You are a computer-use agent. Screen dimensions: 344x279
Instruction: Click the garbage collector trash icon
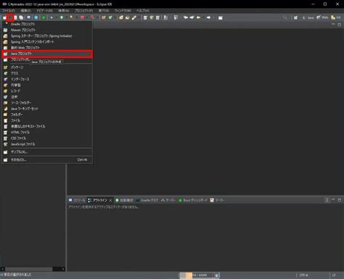217,275
